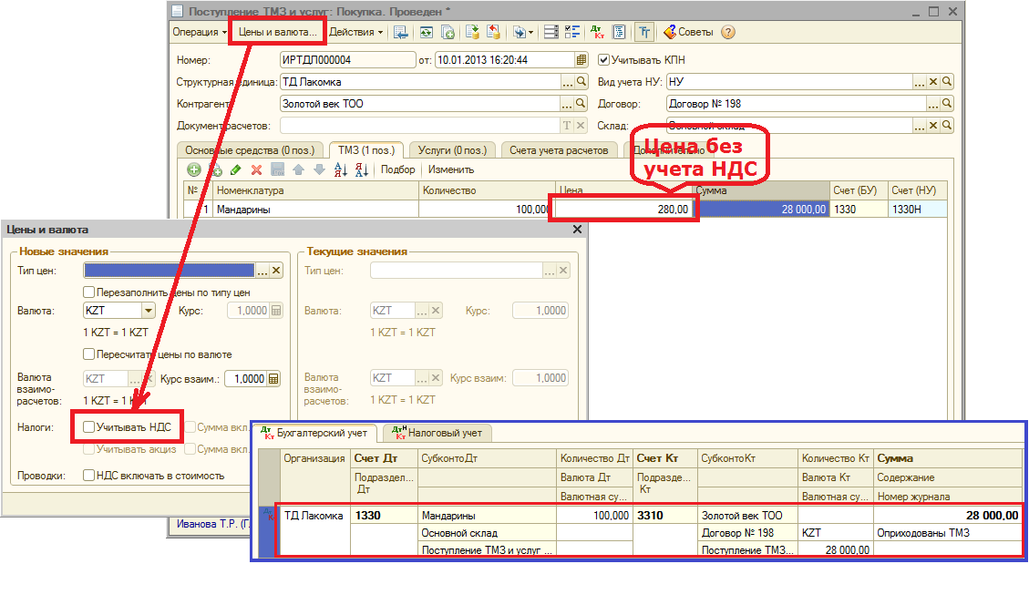Open the Операция dropdown menu

(200, 32)
